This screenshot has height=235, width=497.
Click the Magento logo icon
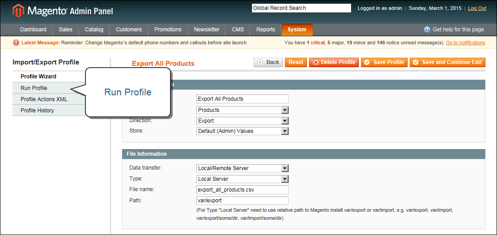click(x=18, y=11)
